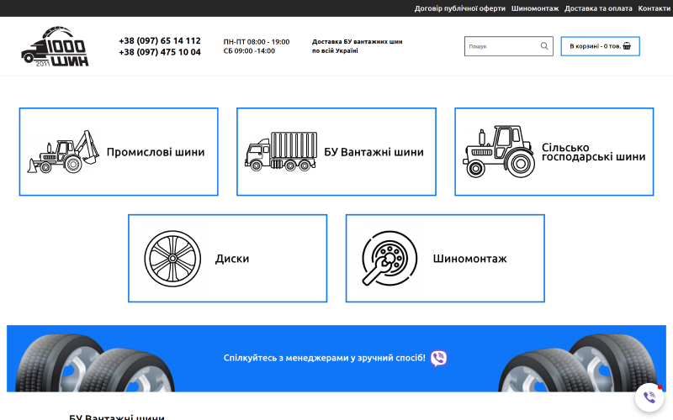
Task: Open the Шиномонтаж category card
Action: pyautogui.click(x=445, y=259)
